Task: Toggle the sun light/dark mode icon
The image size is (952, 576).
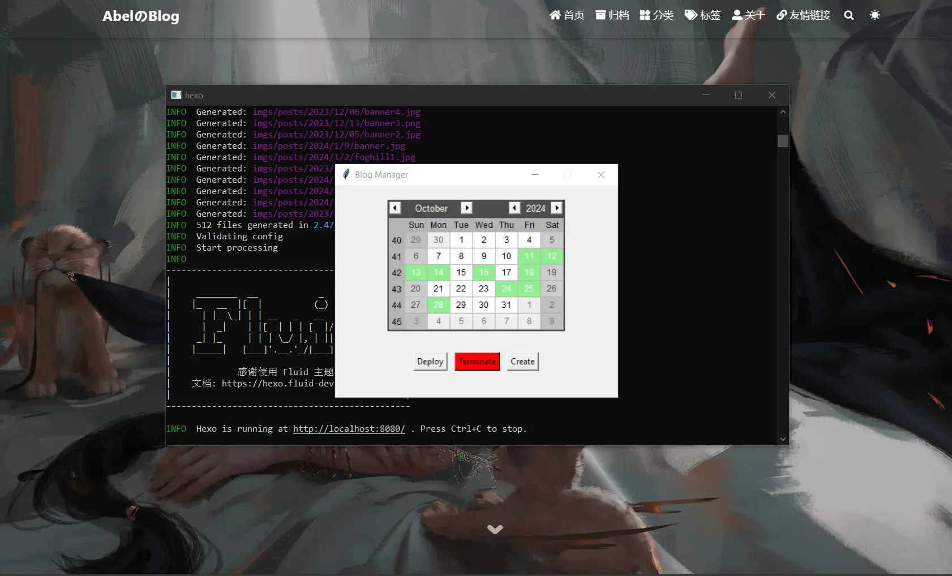Action: (874, 15)
